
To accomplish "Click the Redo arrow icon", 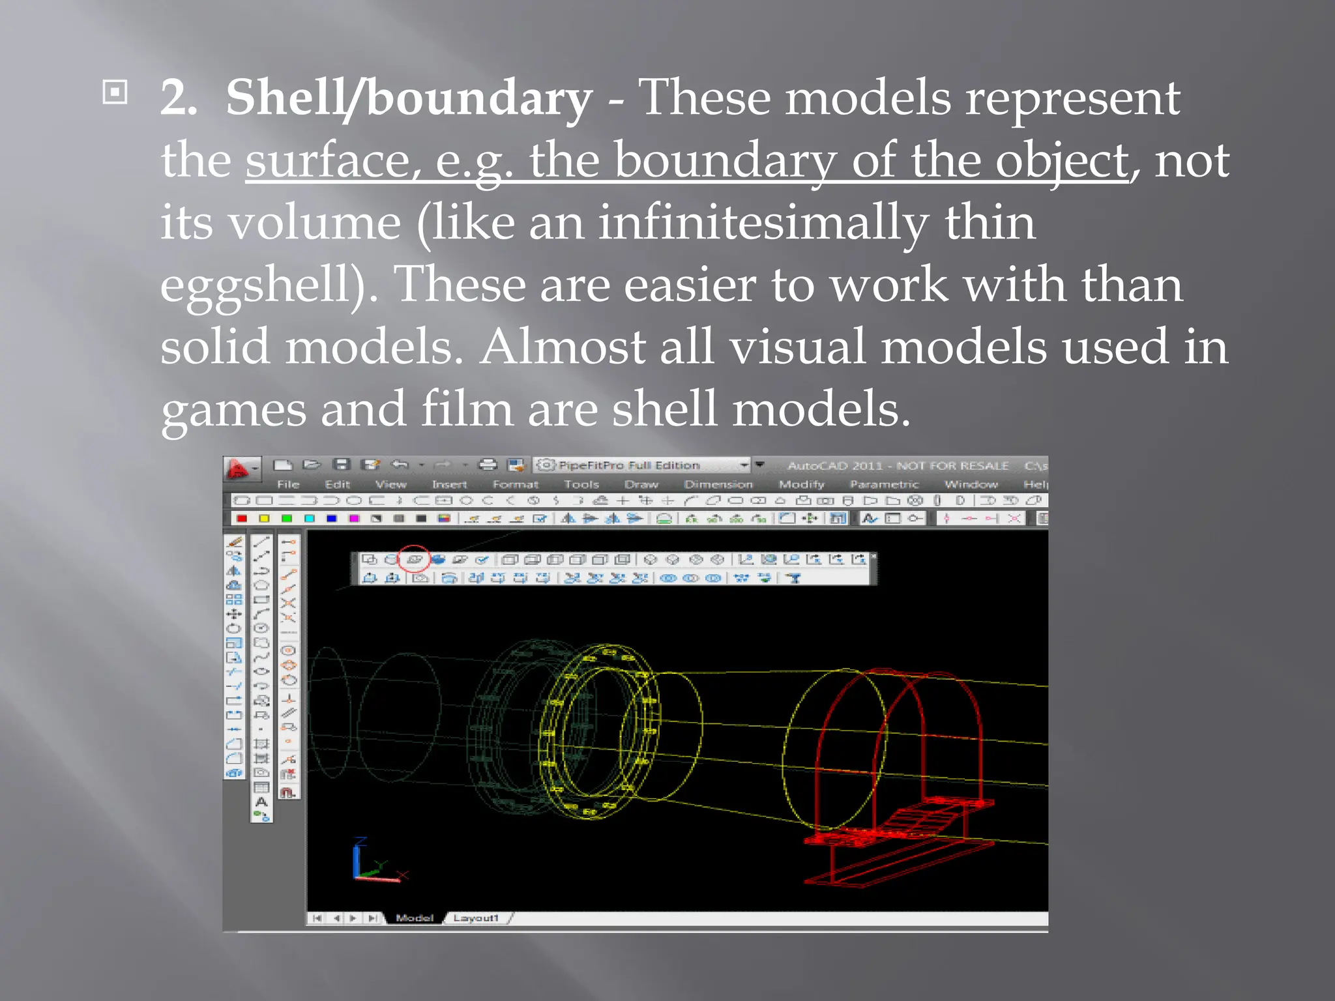I will click(x=443, y=465).
